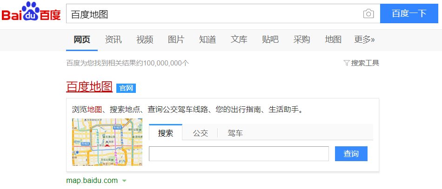The image size is (442, 189).
Task: Select the 公交 tab in map widget
Action: point(201,133)
